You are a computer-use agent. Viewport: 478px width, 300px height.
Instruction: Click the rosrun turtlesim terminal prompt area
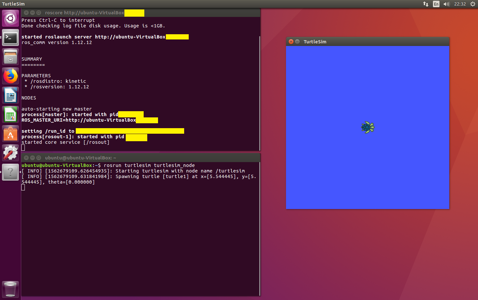click(x=140, y=228)
